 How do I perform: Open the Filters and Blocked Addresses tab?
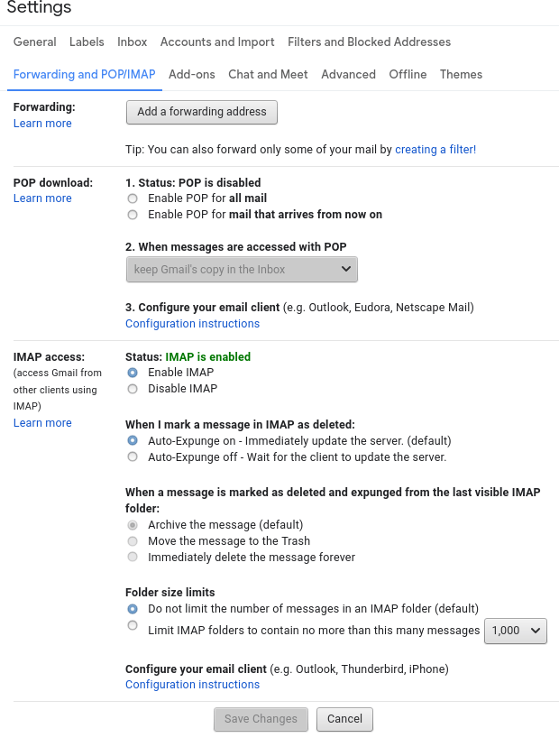[369, 41]
